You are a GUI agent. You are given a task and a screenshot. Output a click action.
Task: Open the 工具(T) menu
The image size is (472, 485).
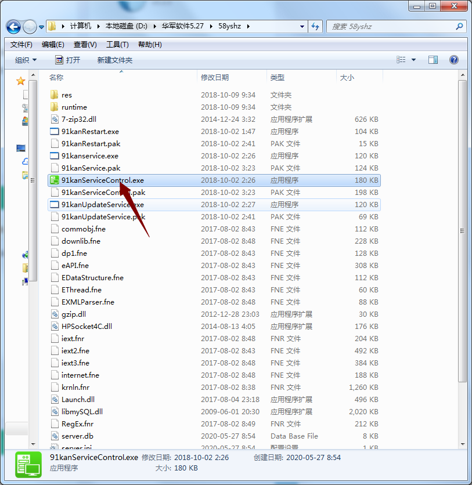pos(117,45)
